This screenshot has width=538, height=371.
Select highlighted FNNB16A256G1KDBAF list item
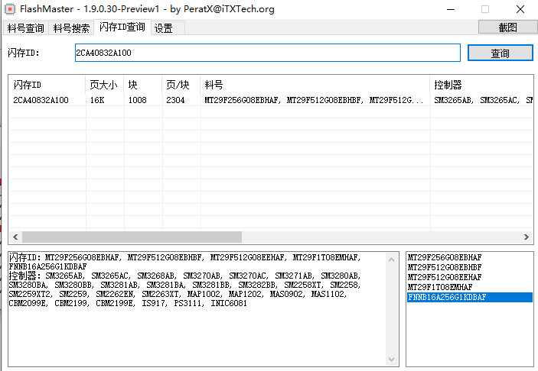pyautogui.click(x=447, y=297)
